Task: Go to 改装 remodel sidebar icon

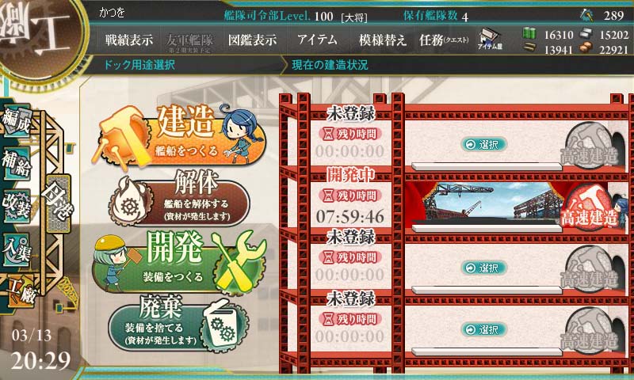Action: (17, 206)
